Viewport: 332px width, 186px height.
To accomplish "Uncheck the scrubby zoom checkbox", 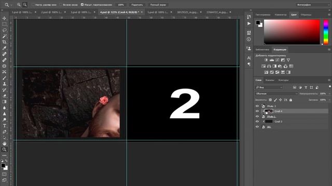I will pos(82,5).
